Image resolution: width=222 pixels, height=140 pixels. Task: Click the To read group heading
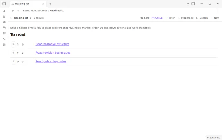click(18, 34)
